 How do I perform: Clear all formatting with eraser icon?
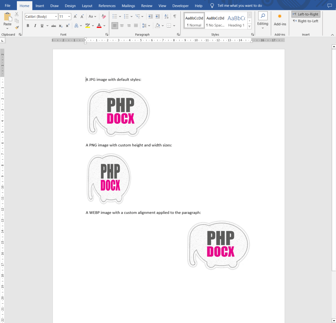(104, 17)
